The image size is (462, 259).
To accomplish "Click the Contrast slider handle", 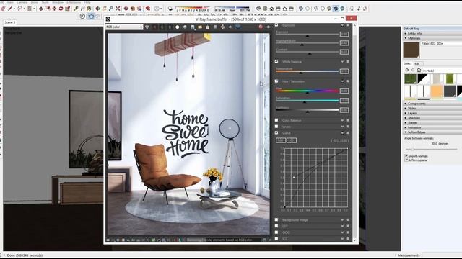I will tap(310, 54).
